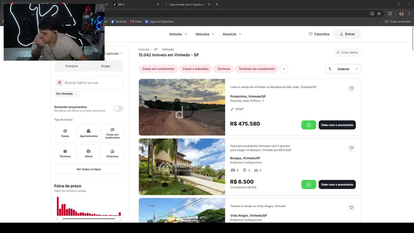Bookmark this page with the star icon

click(x=379, y=14)
